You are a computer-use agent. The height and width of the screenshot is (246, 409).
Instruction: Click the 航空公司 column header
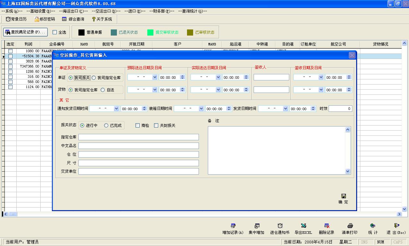[x=338, y=44]
